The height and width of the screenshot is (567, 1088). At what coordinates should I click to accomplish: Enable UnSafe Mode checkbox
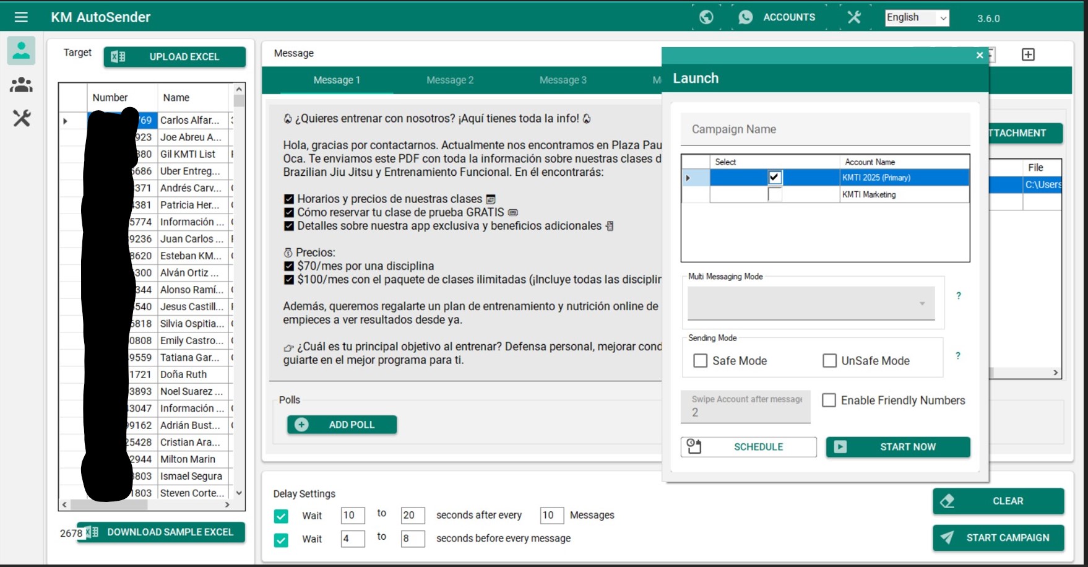click(x=829, y=361)
